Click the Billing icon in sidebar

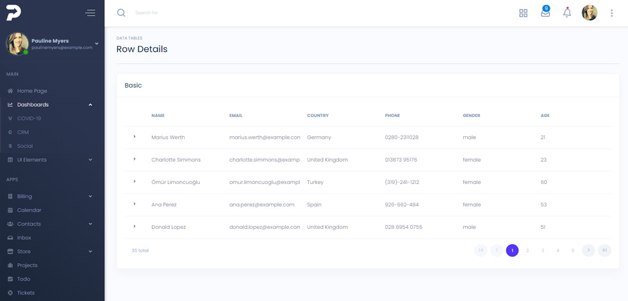point(10,196)
